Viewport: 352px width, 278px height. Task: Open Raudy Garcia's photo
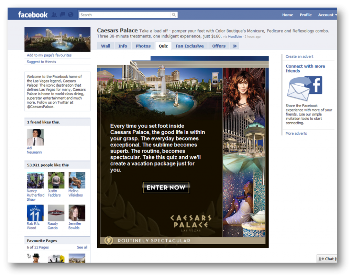point(56,213)
